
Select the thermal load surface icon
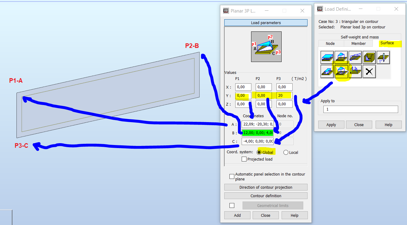pos(384,57)
